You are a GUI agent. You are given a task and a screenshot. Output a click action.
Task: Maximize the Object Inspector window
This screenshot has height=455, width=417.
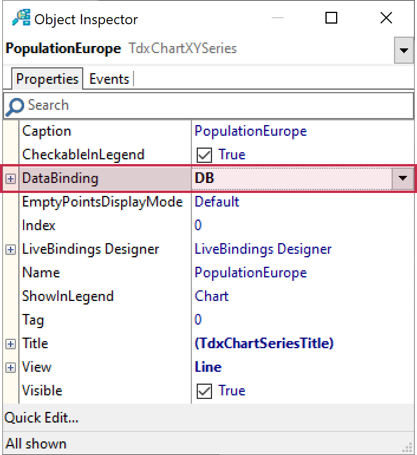(331, 18)
